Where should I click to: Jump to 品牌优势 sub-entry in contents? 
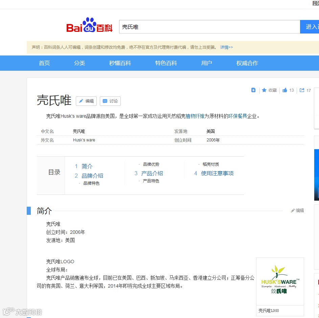pyautogui.click(x=151, y=164)
